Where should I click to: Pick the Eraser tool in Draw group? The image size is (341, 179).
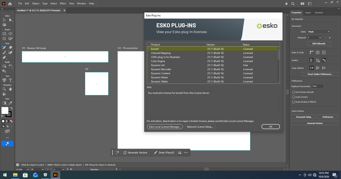click(x=10, y=48)
